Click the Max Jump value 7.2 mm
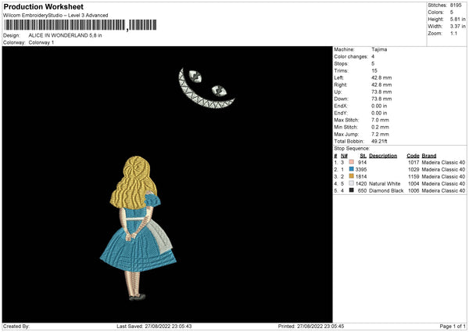 pos(380,134)
